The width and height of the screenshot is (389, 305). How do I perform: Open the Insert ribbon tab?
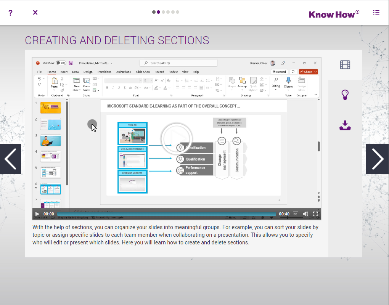coord(64,72)
